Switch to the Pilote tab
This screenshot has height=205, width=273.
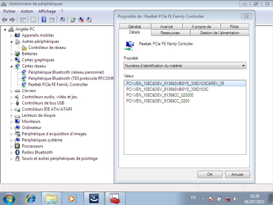234,26
